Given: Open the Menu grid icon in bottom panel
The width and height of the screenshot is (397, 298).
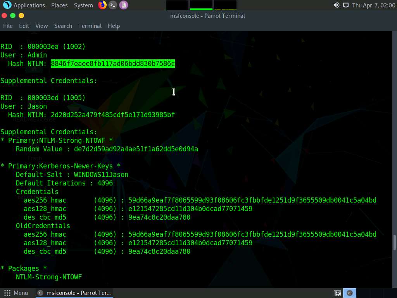Looking at the screenshot, I should [7, 293].
